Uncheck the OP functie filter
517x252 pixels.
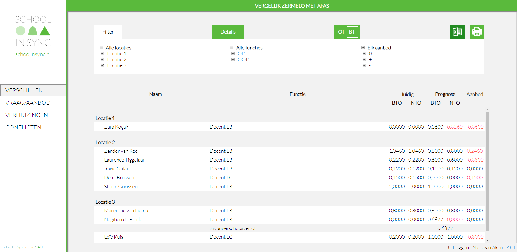pyautogui.click(x=233, y=53)
